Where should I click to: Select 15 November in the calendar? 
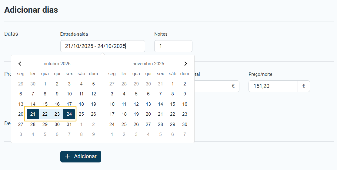click(x=172, y=104)
